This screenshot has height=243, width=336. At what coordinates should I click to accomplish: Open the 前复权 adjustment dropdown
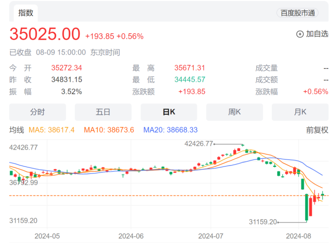(317, 130)
